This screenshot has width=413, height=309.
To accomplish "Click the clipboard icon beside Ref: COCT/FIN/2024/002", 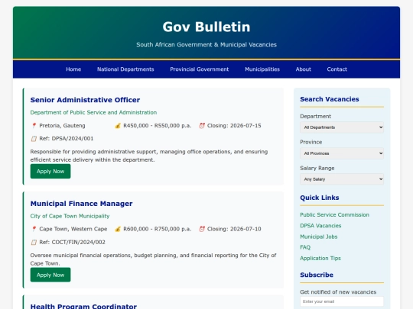I will [x=34, y=242].
